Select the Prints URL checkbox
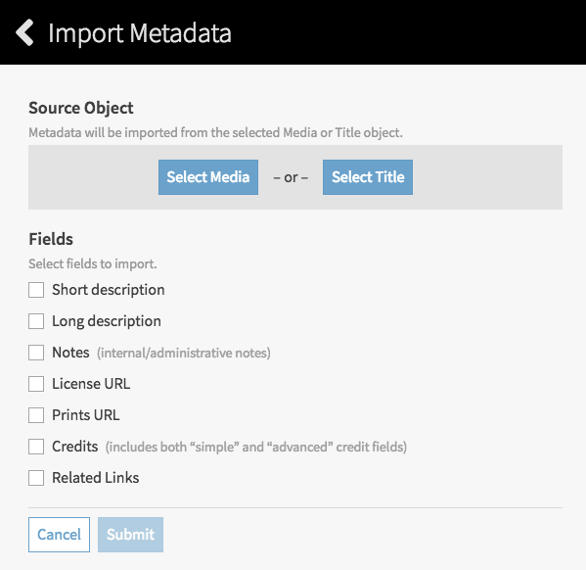Screen dimensions: 586x570 point(36,415)
